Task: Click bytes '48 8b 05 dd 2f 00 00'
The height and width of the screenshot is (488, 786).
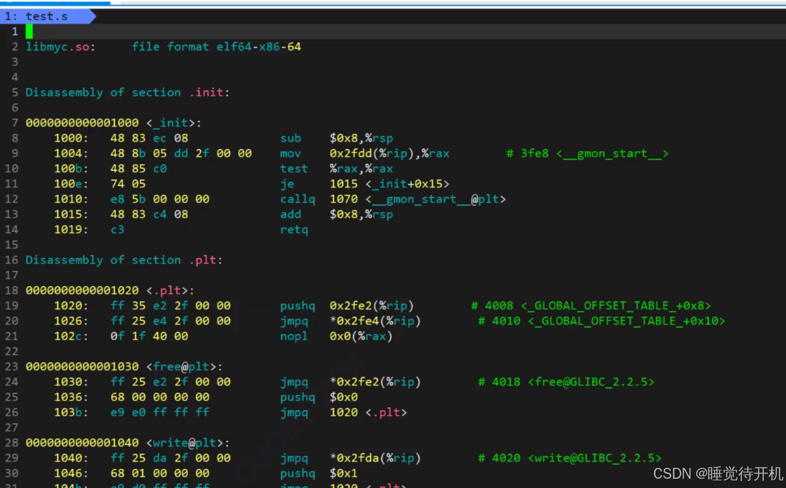Action: [181, 153]
